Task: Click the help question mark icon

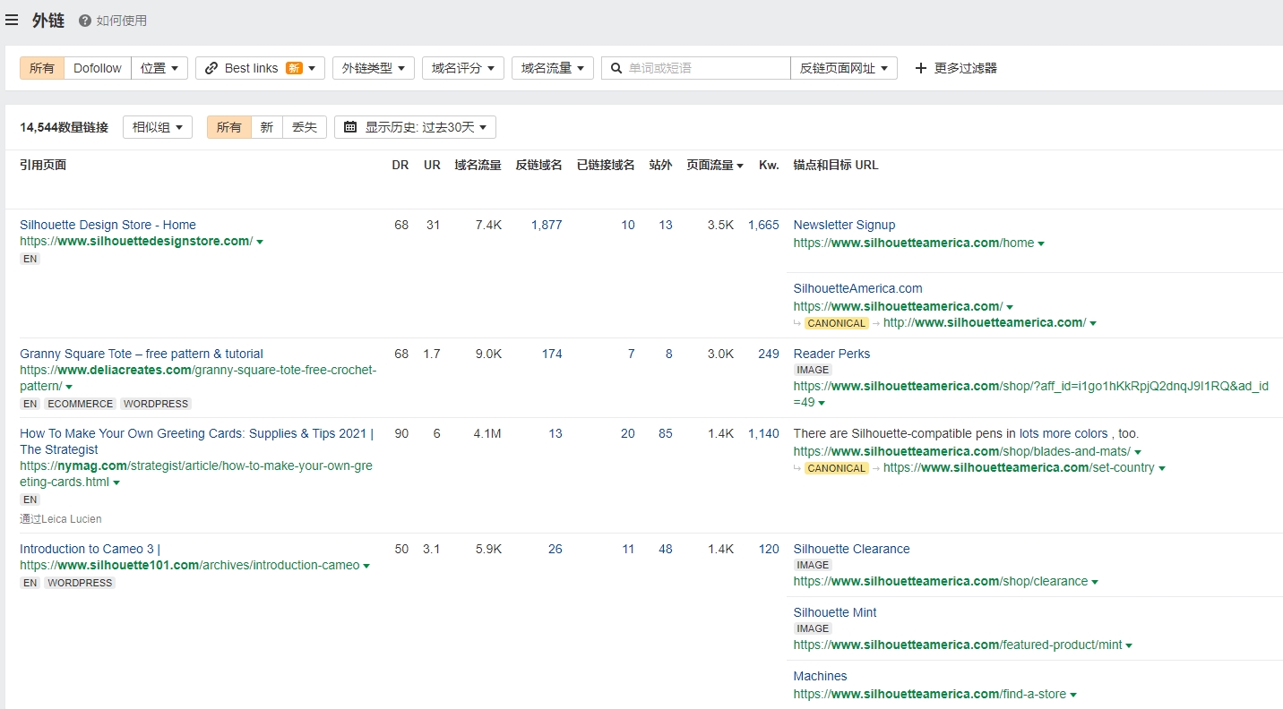Action: click(85, 21)
